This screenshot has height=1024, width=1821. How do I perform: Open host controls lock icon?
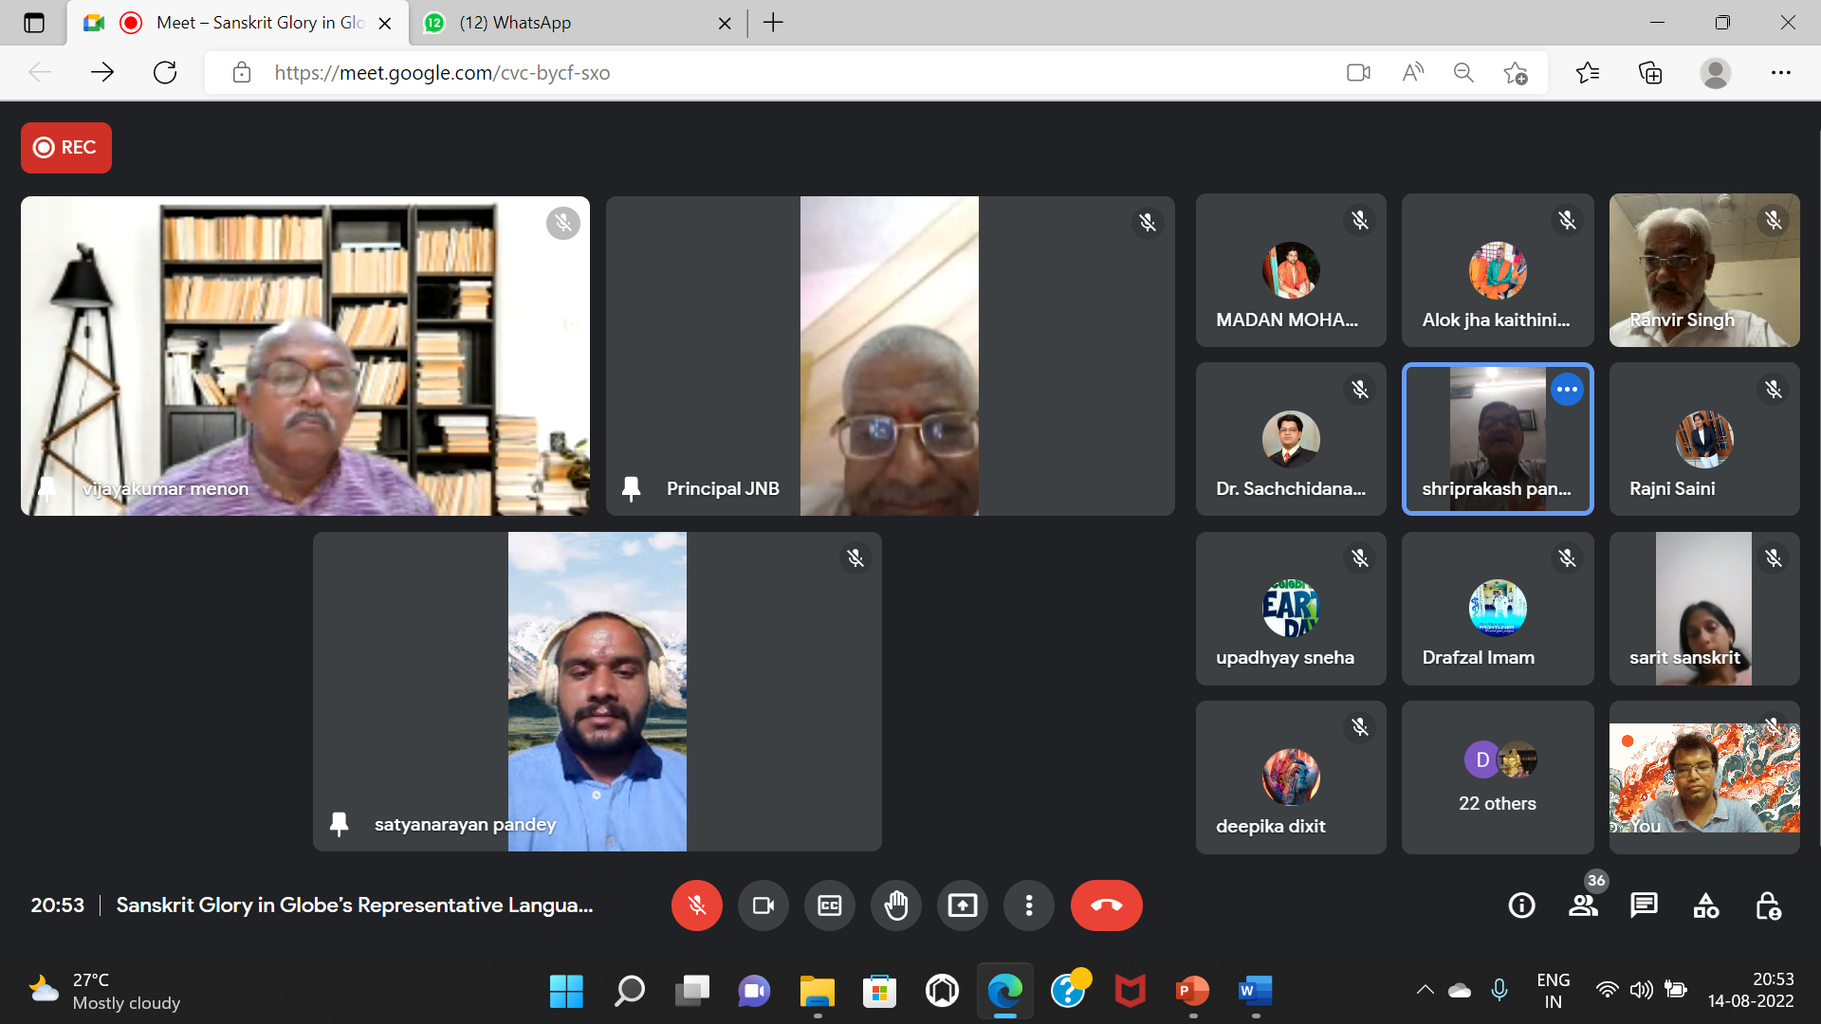pyautogui.click(x=1768, y=905)
